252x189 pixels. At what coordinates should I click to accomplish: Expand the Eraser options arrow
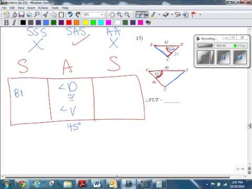pyautogui.click(x=172, y=15)
